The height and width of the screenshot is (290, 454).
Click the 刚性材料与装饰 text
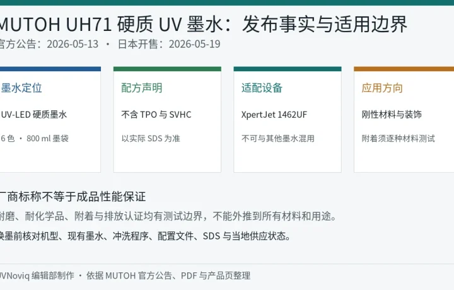392,115
